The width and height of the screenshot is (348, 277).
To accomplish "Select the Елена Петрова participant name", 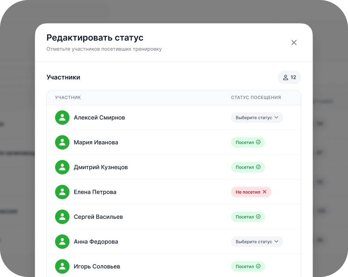I will coord(95,192).
